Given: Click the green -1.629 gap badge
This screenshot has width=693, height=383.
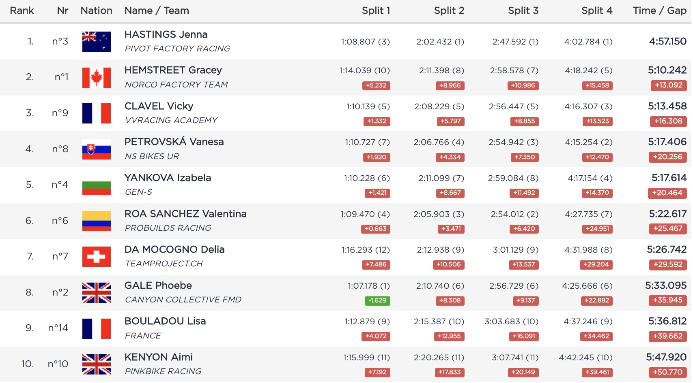Looking at the screenshot, I should point(377,300).
